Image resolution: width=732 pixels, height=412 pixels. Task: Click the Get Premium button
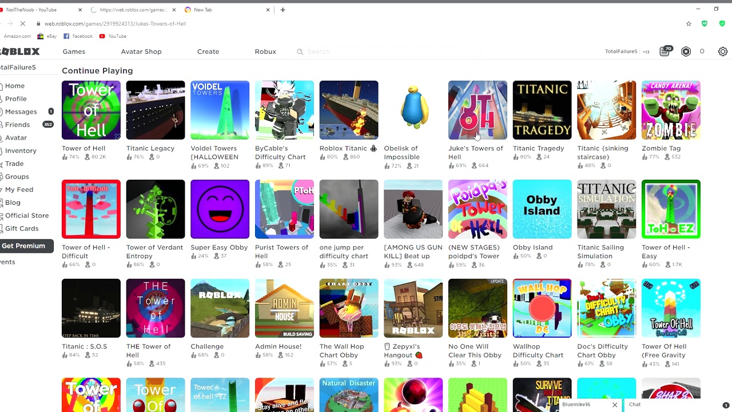click(26, 246)
